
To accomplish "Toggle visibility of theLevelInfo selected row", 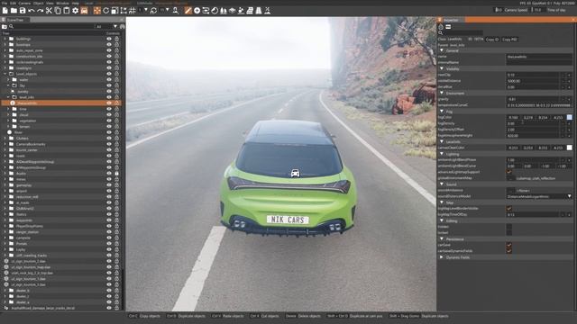I will coord(109,103).
